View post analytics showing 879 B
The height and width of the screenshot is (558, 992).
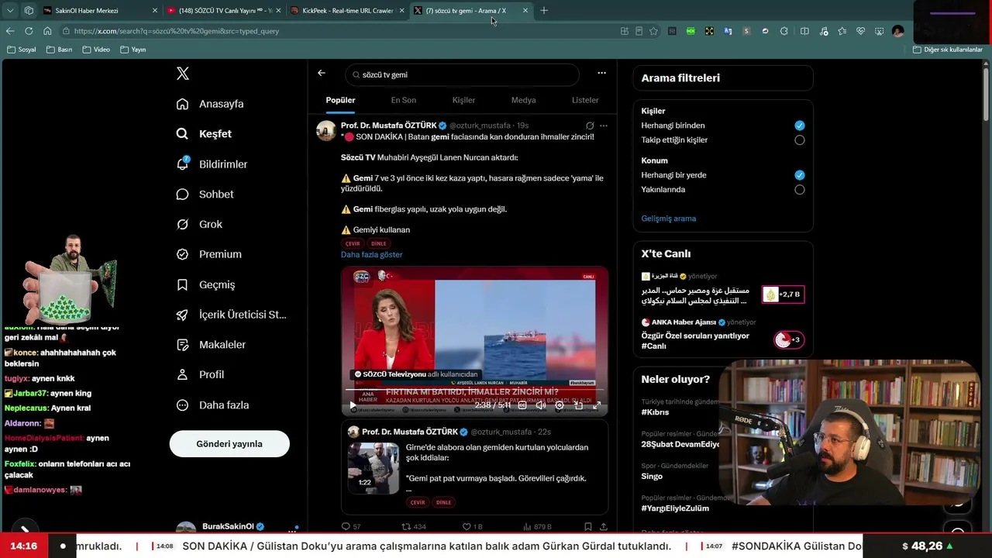click(538, 527)
